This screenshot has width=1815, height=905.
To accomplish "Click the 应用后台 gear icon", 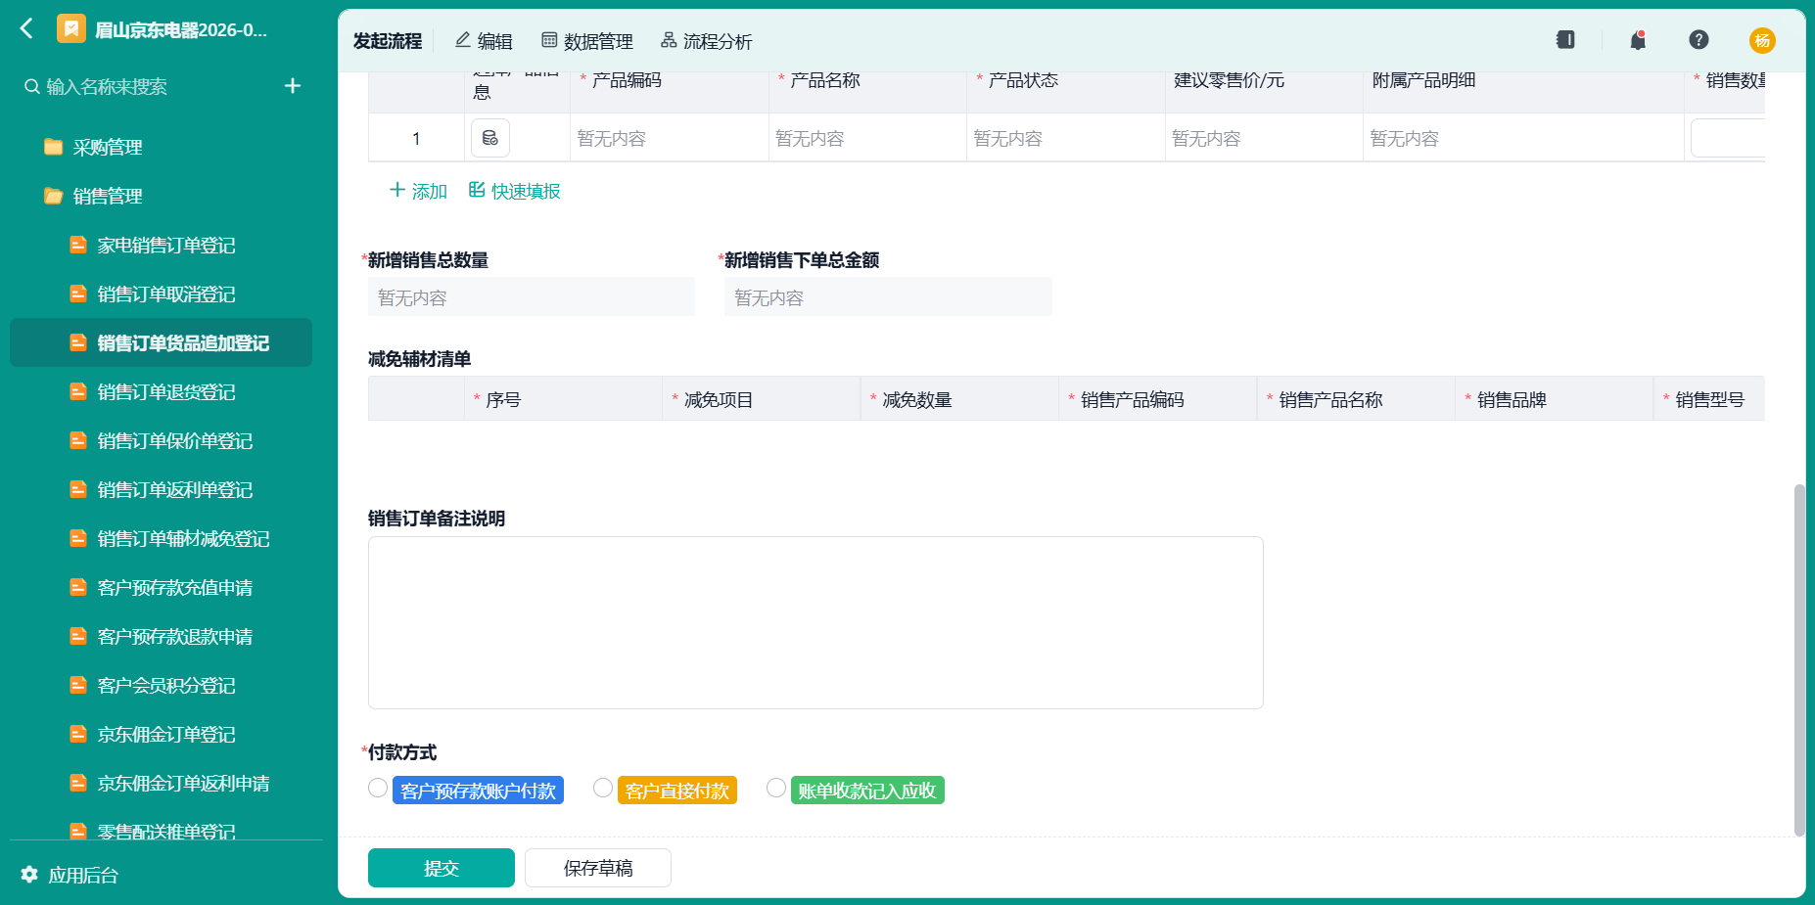I will tap(29, 874).
